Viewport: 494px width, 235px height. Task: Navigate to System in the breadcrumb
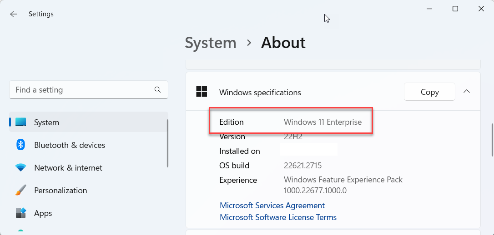[x=211, y=43]
